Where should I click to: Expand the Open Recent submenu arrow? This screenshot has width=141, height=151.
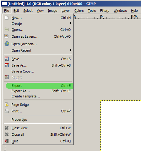tap(71, 50)
